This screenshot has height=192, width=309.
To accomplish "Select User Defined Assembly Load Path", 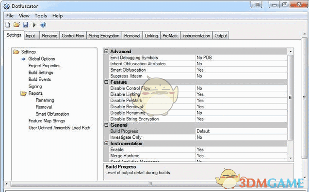I will click(x=59, y=128).
